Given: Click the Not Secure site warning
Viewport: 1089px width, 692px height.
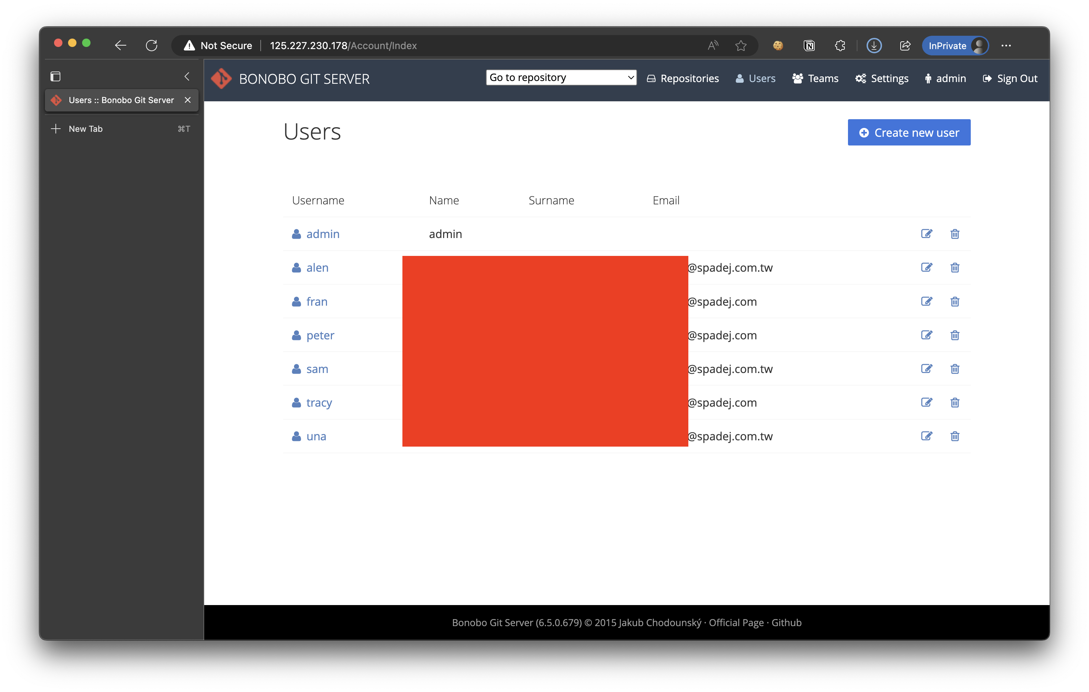Looking at the screenshot, I should pyautogui.click(x=218, y=46).
